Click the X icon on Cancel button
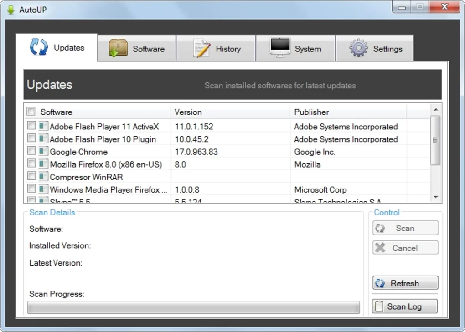The width and height of the screenshot is (465, 332). pyautogui.click(x=380, y=248)
